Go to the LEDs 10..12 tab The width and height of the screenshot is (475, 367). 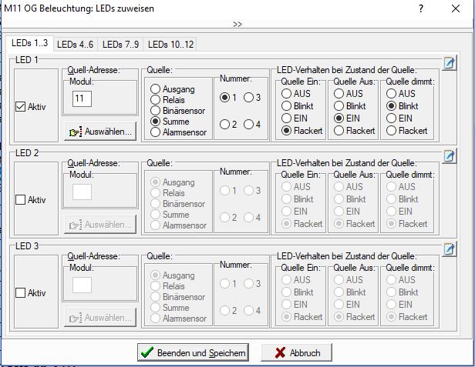coord(171,45)
